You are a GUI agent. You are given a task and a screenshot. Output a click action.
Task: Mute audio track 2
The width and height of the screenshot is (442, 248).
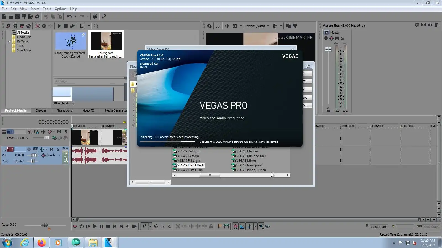click(52, 149)
